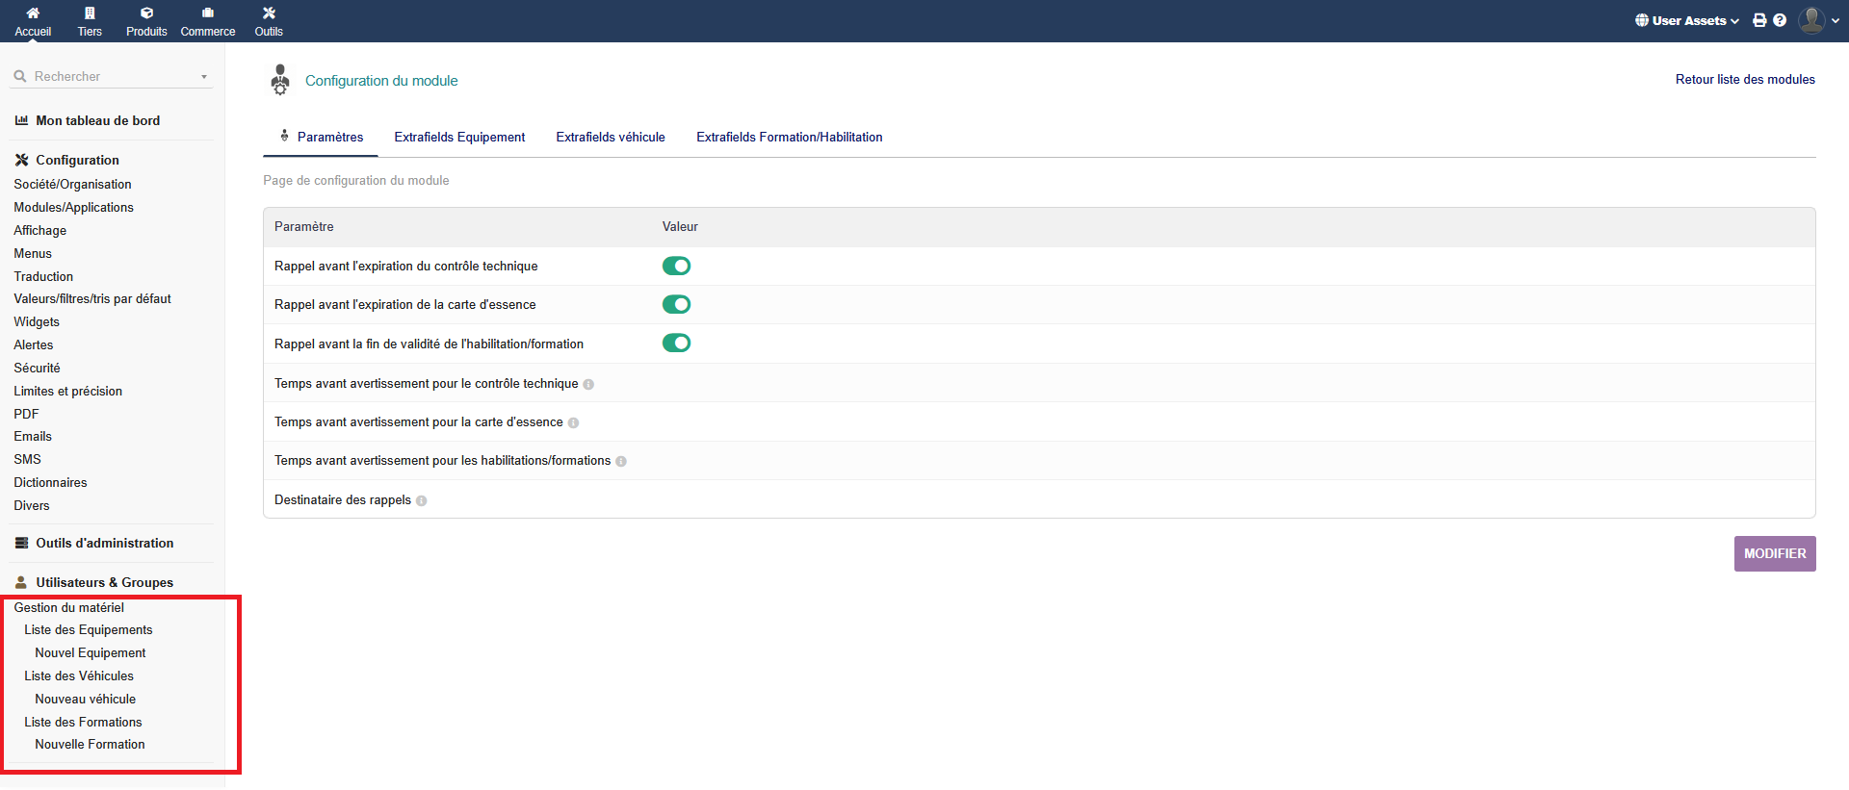This screenshot has width=1849, height=790.
Task: Click the MODIFIER button
Action: click(1774, 554)
